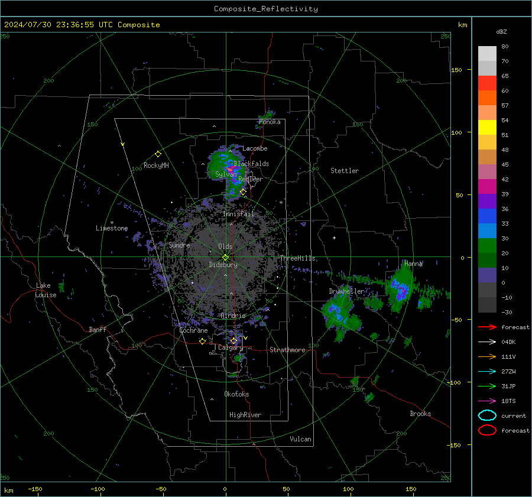Click the yellow diamond marker near RockyMH
The height and width of the screenshot is (497, 532).
tap(158, 154)
